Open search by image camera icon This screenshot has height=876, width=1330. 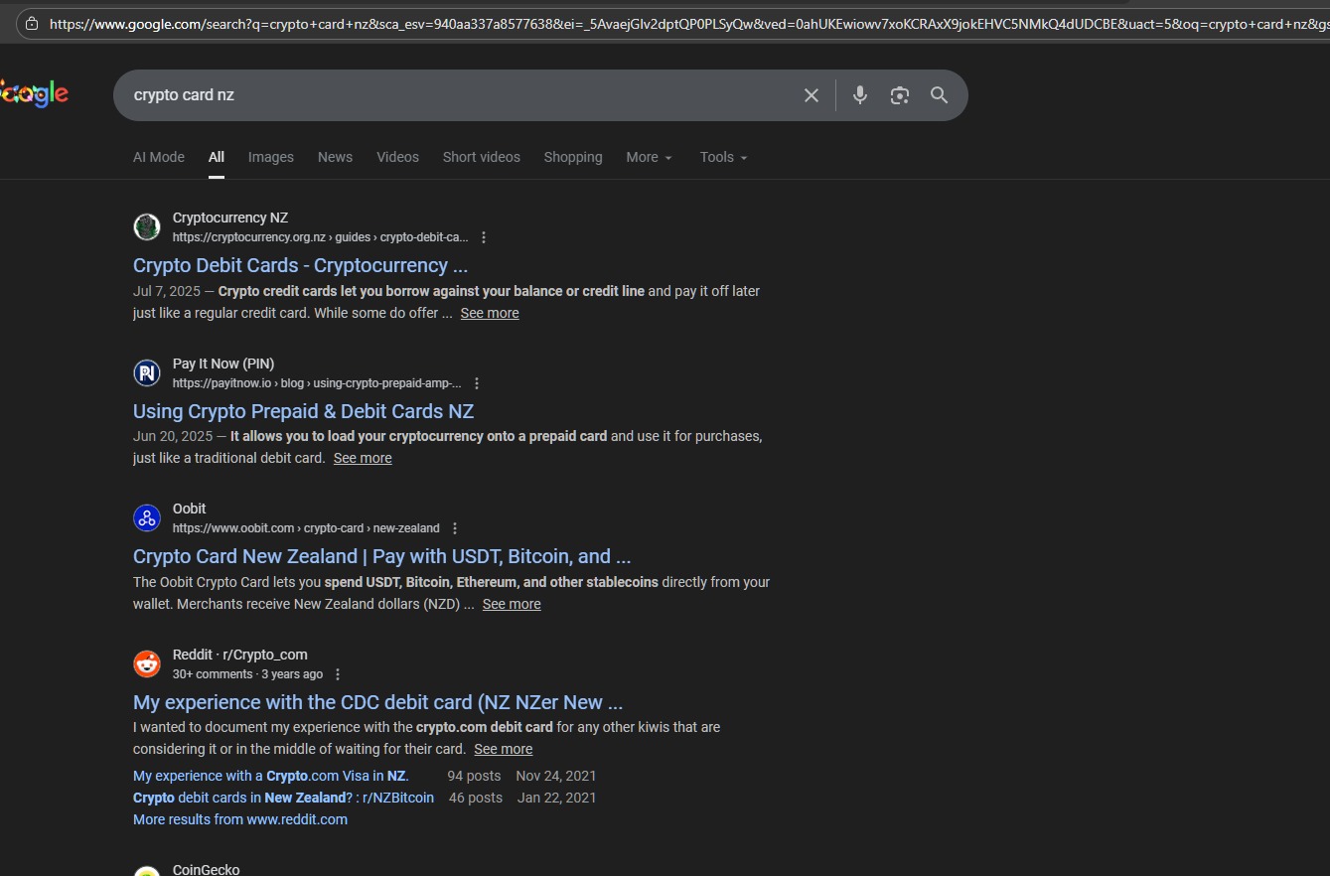coord(900,95)
